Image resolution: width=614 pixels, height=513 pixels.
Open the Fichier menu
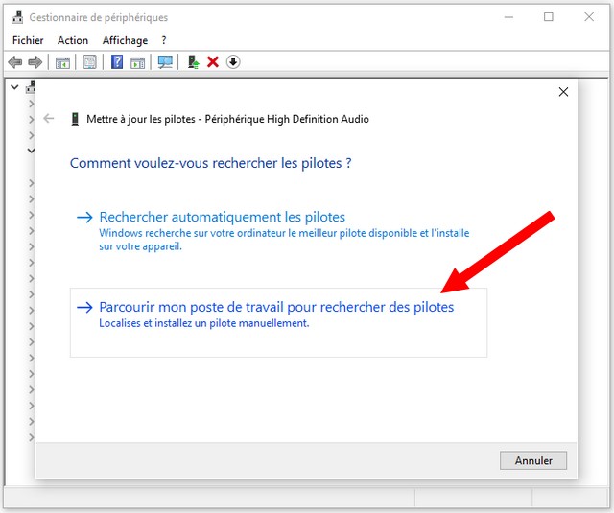[28, 40]
